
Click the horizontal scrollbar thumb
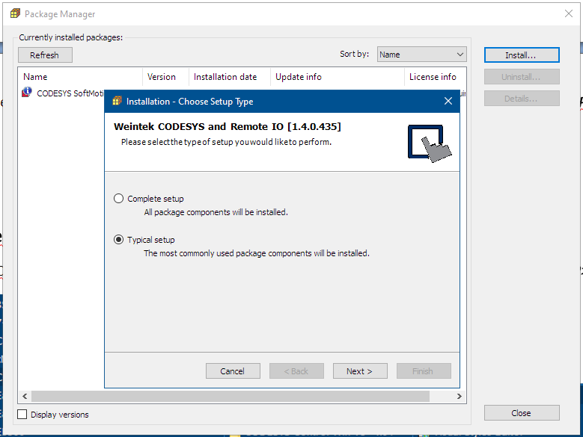pos(231,396)
